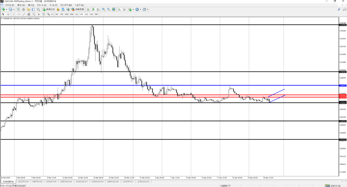Click the 新規注文 new order button
The height and width of the screenshot is (187, 347).
[x=49, y=9]
